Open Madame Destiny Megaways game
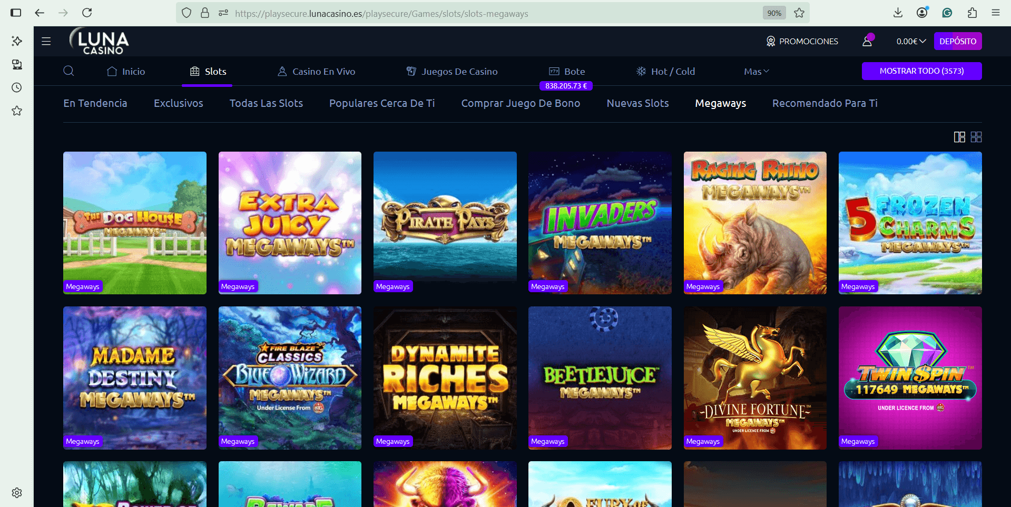The image size is (1011, 507). click(135, 378)
